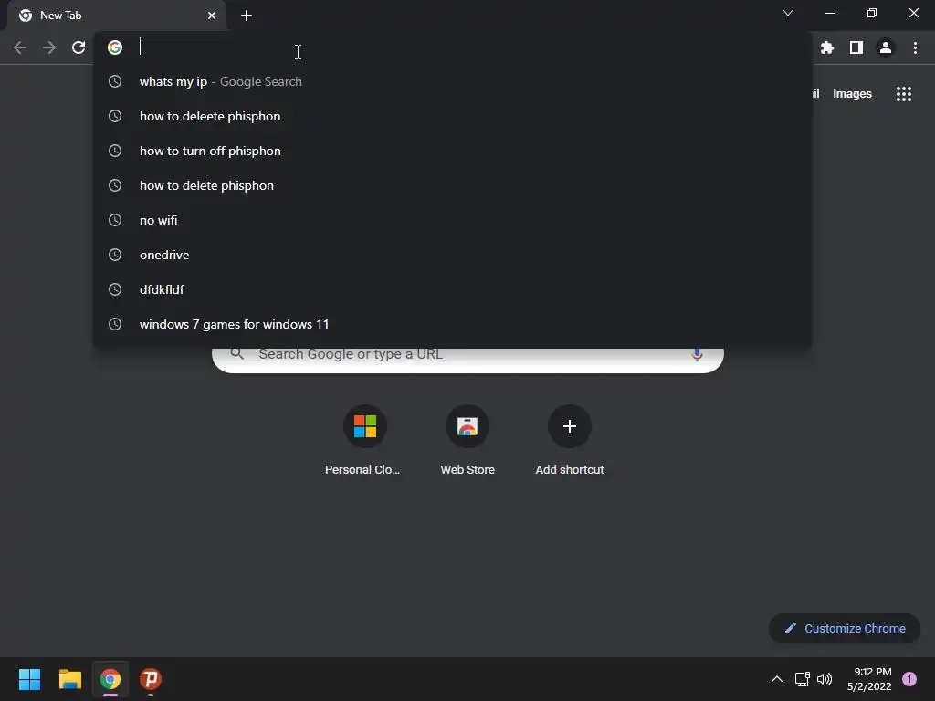This screenshot has height=701, width=935.
Task: Select 'windows 7 games for windows 11' suggestion
Action: point(453,324)
